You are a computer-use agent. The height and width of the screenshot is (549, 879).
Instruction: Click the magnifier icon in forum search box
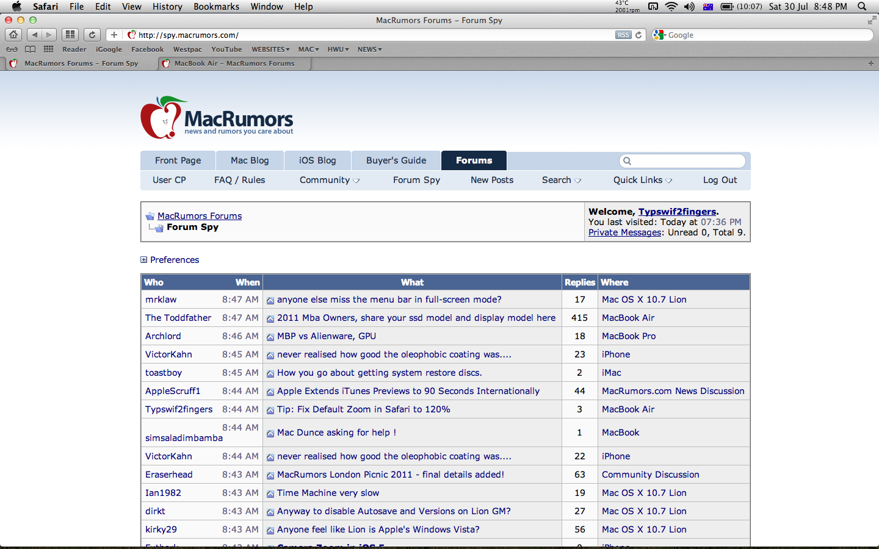point(627,161)
